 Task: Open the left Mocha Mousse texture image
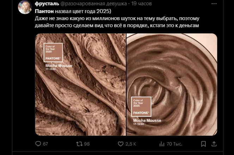80,85
